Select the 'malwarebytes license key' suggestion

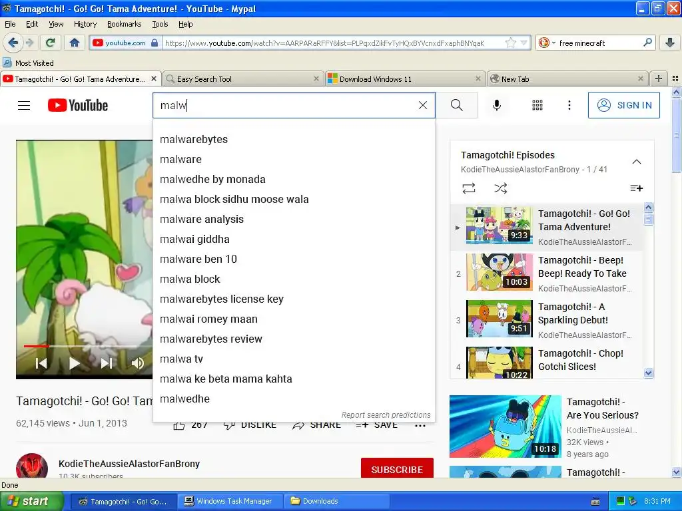294,299
